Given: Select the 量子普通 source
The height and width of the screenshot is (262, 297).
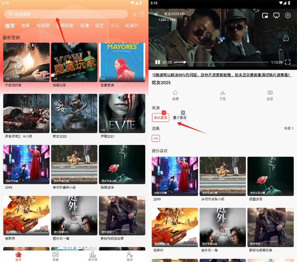Looking at the screenshot, I should pyautogui.click(x=179, y=118).
